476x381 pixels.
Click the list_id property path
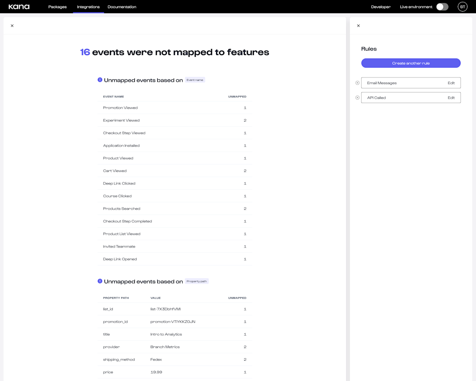tap(108, 309)
